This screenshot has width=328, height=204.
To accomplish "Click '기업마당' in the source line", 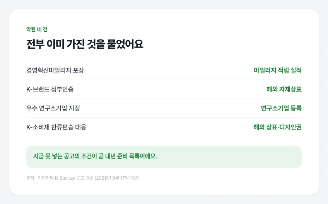I will point(46,178).
